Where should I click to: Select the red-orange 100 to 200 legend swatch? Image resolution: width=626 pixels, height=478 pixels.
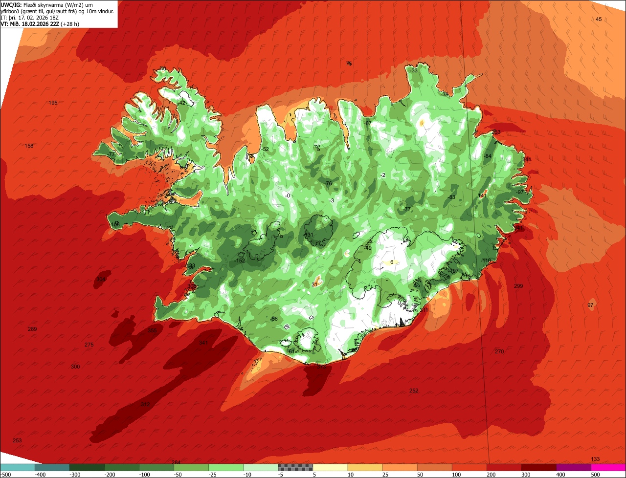[469, 467]
